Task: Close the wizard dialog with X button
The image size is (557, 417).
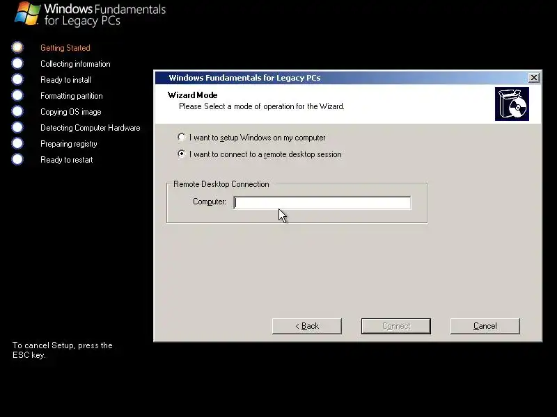Action: tap(533, 77)
